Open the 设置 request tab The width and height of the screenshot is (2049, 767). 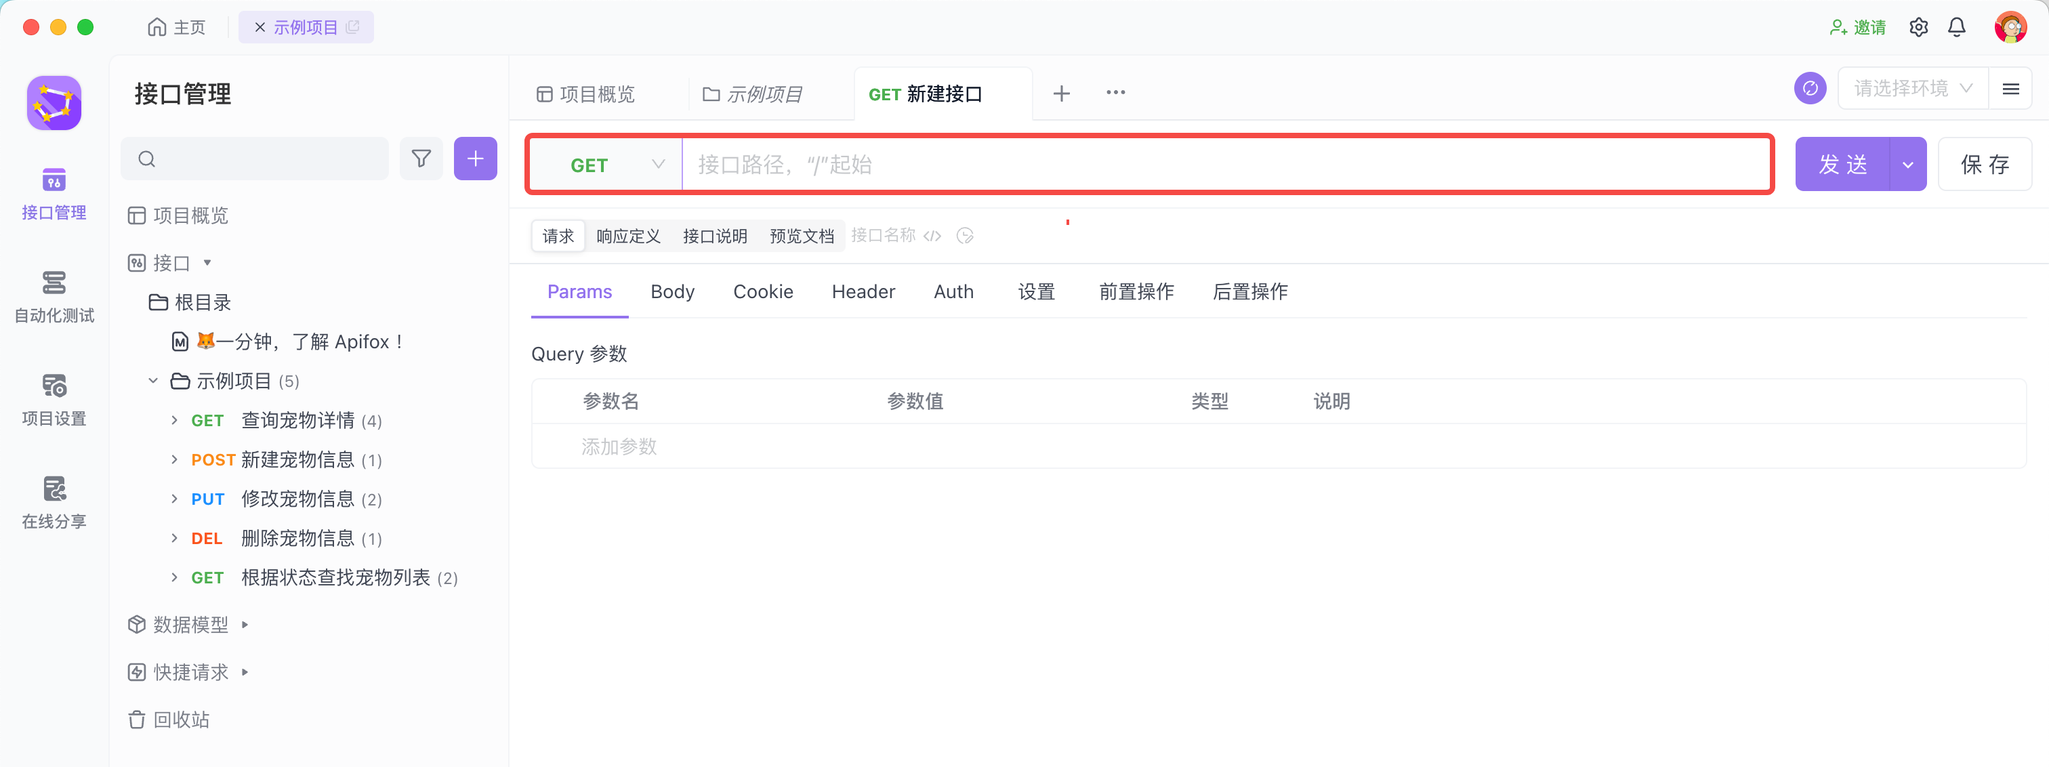1035,291
